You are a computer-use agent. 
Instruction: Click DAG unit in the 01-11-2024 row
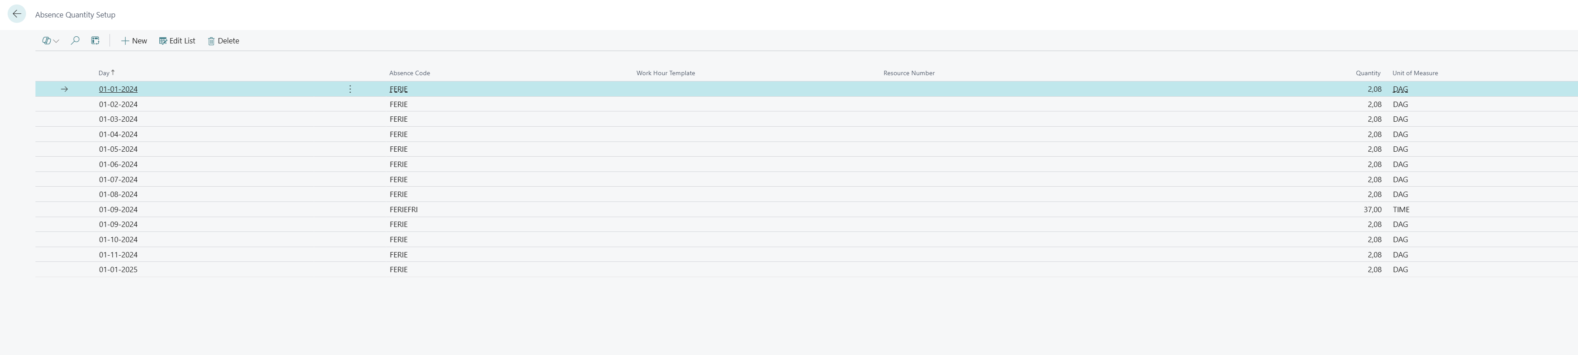pos(1400,255)
